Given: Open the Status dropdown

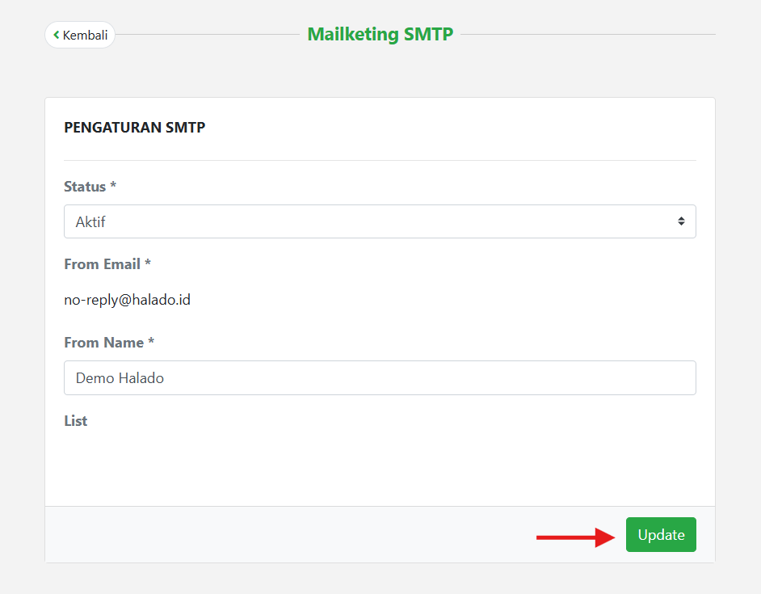Looking at the screenshot, I should click(x=380, y=221).
